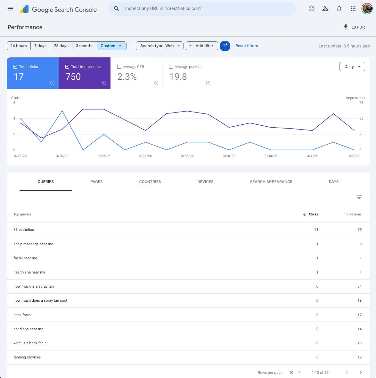Enable the Average position metric checkbox
376x378 pixels.
click(171, 67)
